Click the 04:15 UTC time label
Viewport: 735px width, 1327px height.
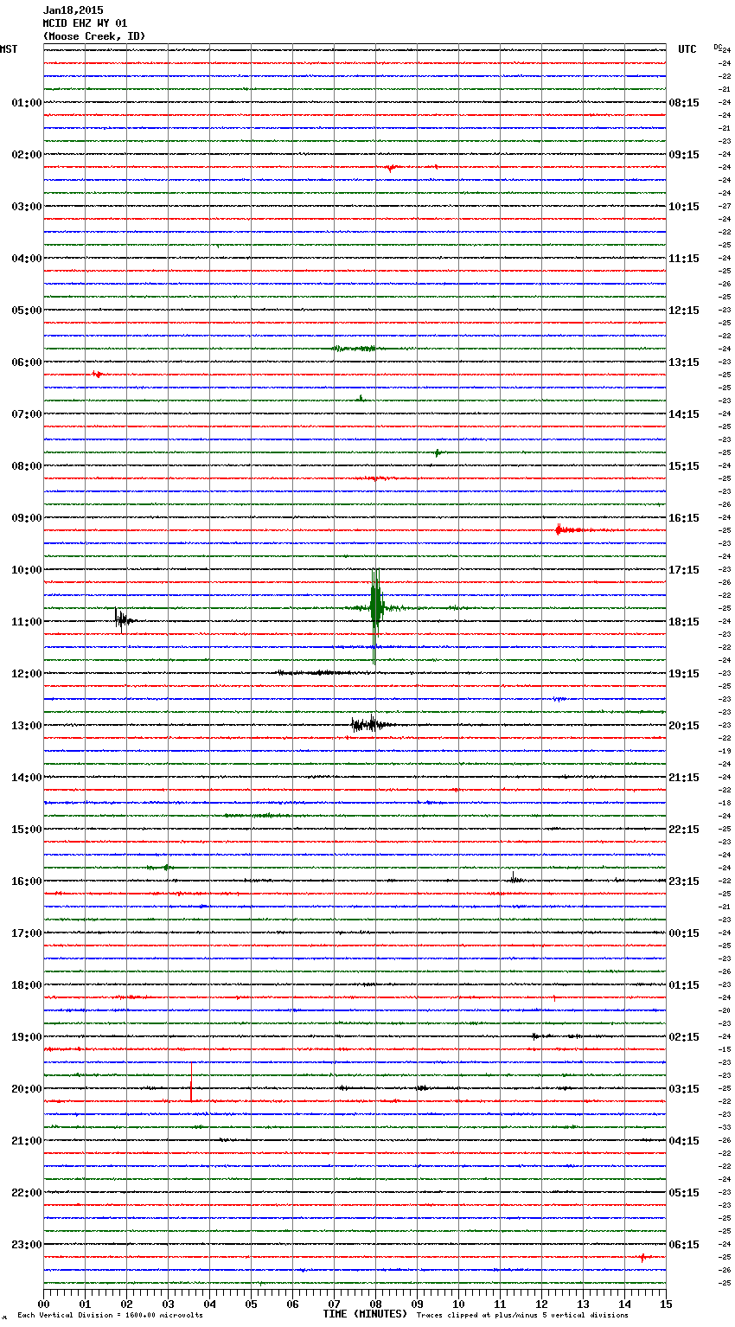684,1141
